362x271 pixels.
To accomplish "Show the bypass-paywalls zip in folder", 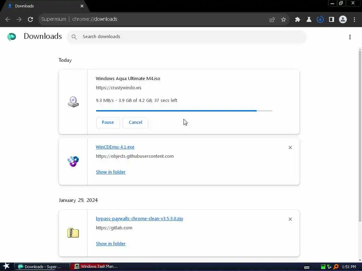I will pyautogui.click(x=111, y=244).
